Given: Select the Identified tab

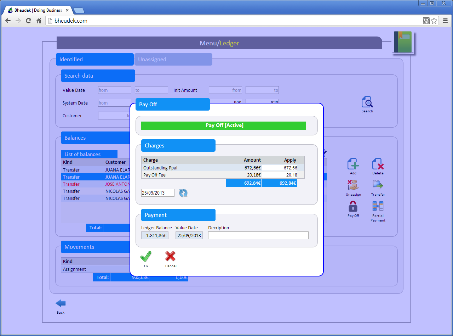Looking at the screenshot, I should click(94, 60).
